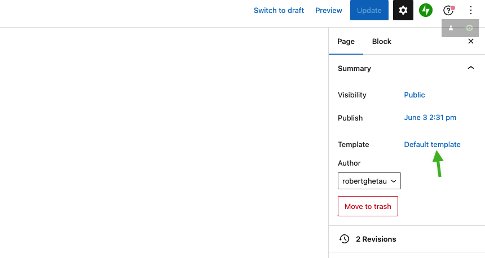
Task: Open the three-dot options menu
Action: click(470, 10)
